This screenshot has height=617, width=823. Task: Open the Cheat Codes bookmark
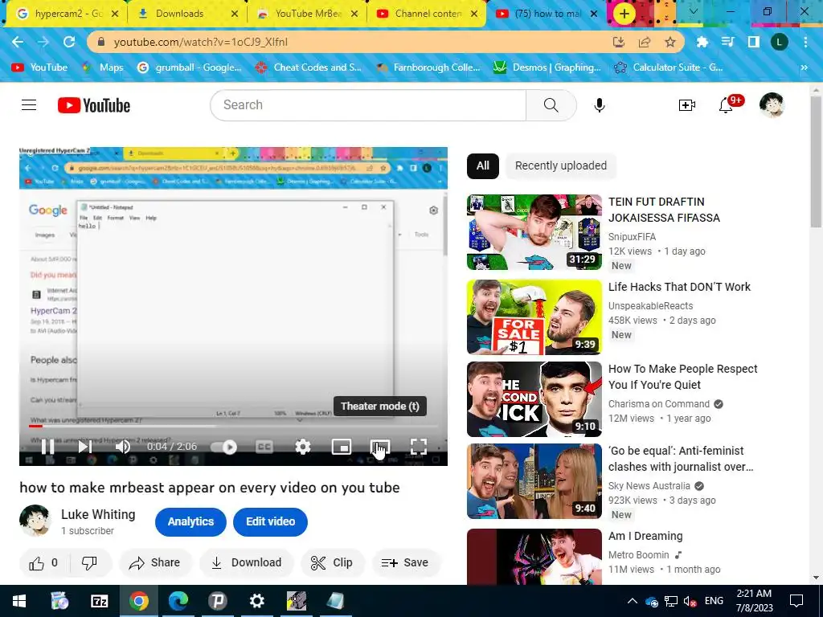(x=308, y=67)
